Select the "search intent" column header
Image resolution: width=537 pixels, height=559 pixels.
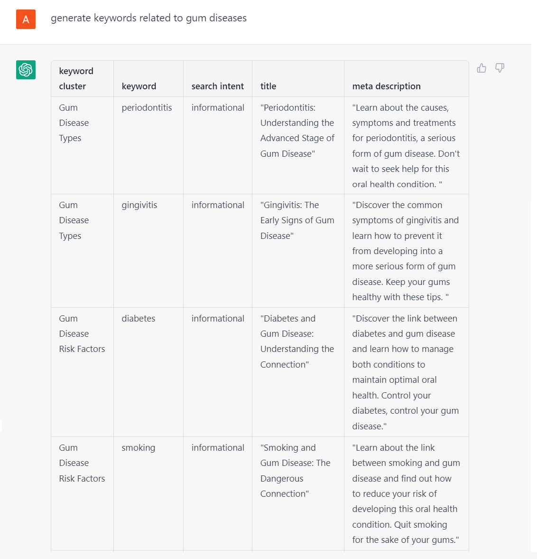click(x=217, y=86)
